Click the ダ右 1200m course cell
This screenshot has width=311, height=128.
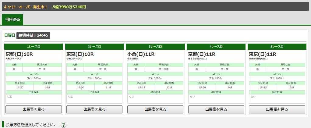34,78
